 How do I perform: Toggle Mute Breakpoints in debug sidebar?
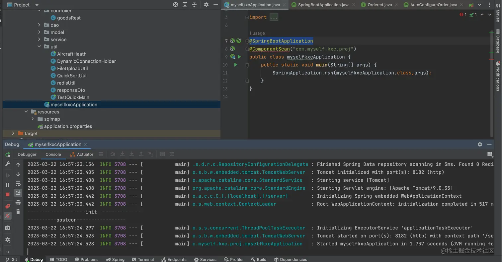click(x=8, y=216)
